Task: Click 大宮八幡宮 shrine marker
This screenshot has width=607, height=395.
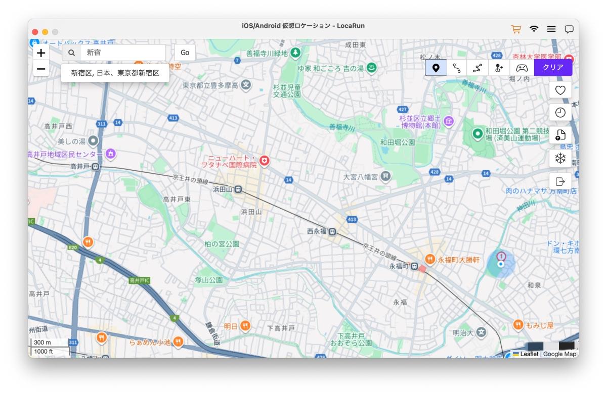Action: tap(386, 176)
